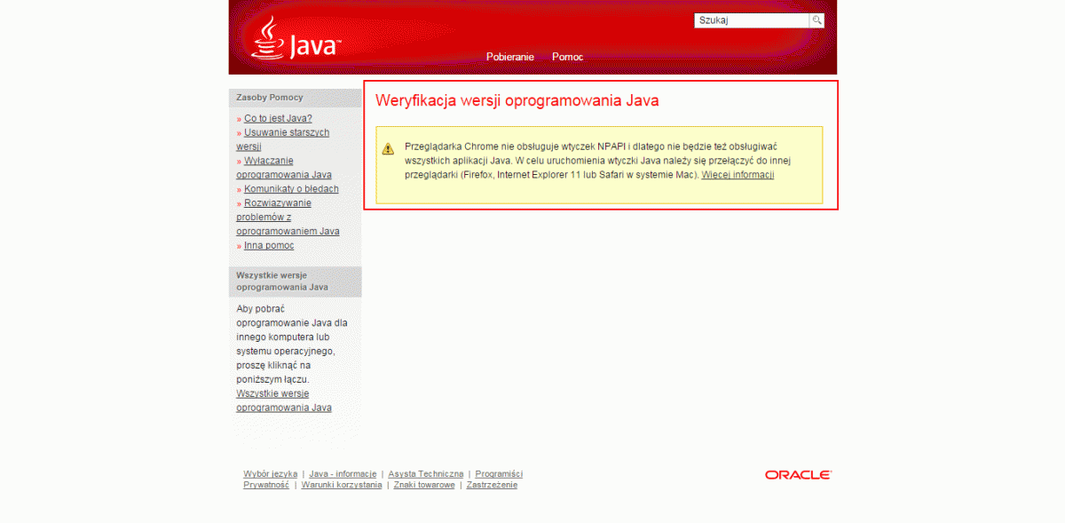Click the search magnifier button
Viewport: 1065px width, 523px height.
point(816,20)
